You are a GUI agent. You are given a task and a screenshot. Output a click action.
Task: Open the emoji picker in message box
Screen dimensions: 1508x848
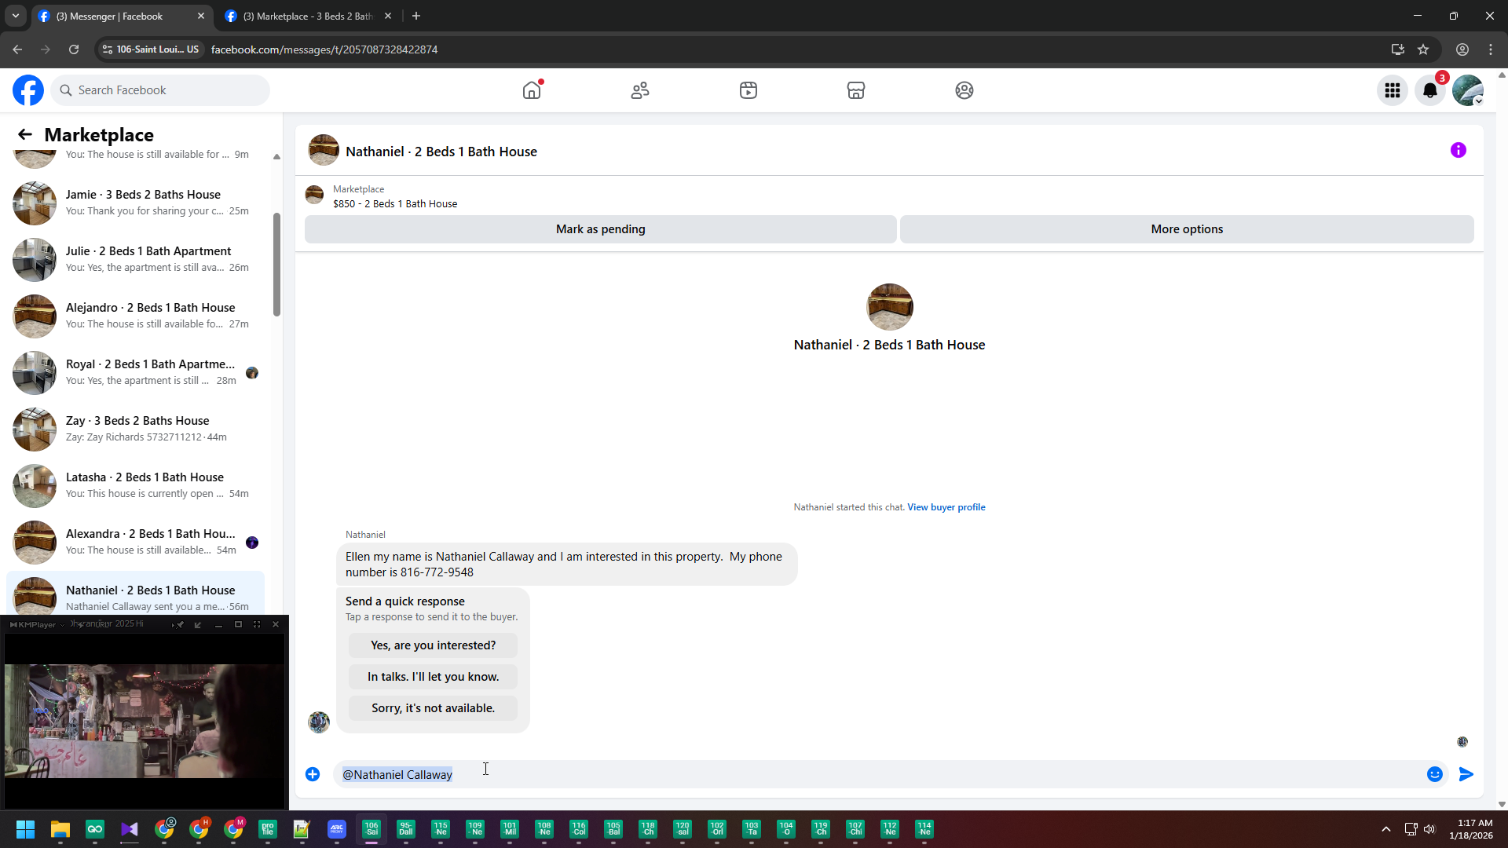1435,774
